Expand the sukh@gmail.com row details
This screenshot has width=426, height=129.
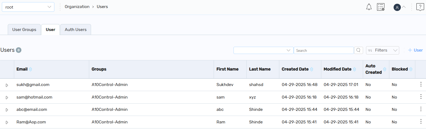[7, 85]
